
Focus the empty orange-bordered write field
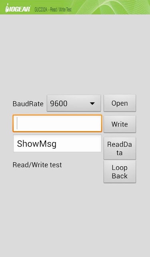[57, 123]
